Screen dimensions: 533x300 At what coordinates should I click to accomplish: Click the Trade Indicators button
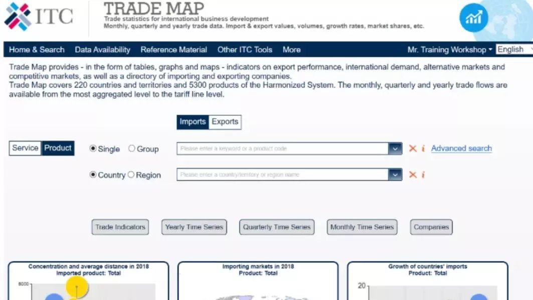[120, 227]
